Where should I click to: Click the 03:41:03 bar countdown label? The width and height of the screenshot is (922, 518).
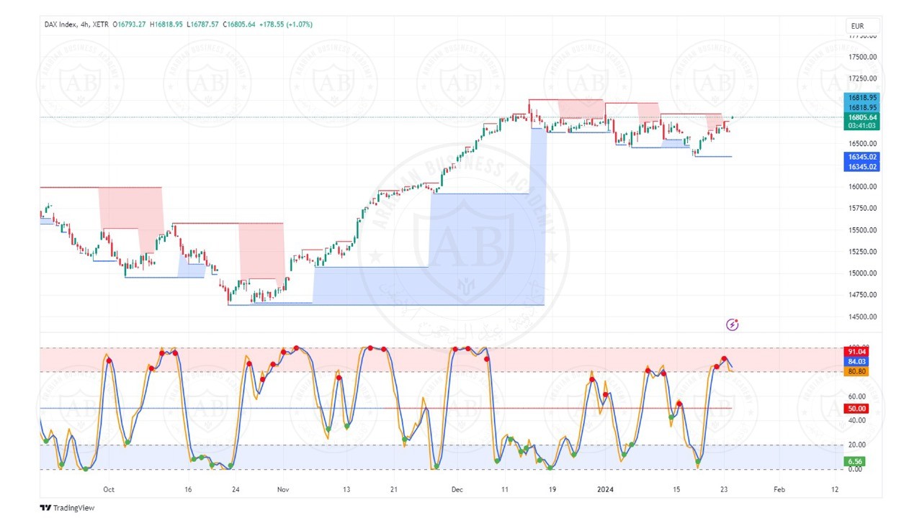[862, 126]
